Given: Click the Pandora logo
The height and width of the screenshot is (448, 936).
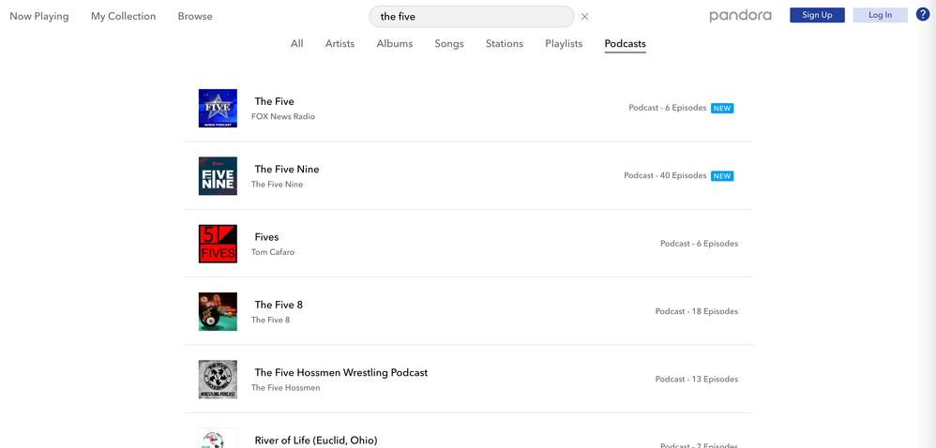Looking at the screenshot, I should point(740,16).
